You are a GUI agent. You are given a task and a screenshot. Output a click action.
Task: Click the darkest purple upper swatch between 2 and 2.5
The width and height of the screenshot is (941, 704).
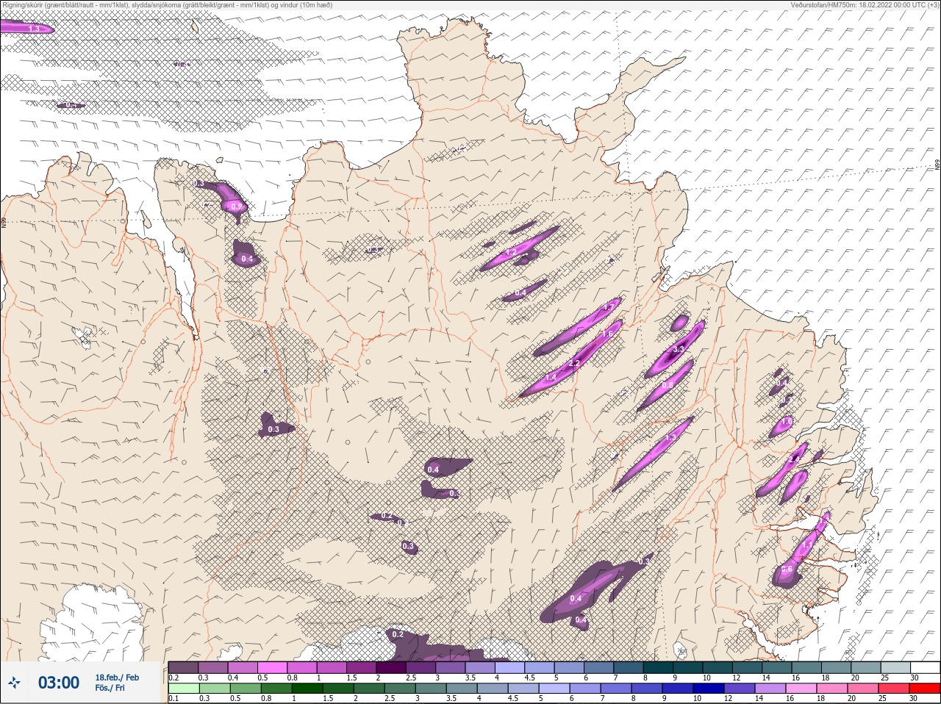coord(391,667)
